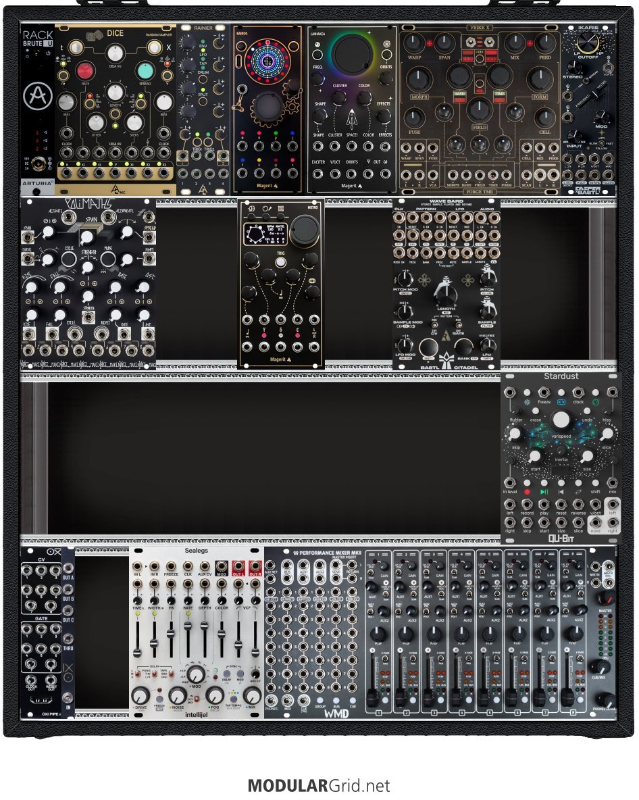Click the FREQ knob on Laniakea
639x800 pixels.
(x=317, y=78)
